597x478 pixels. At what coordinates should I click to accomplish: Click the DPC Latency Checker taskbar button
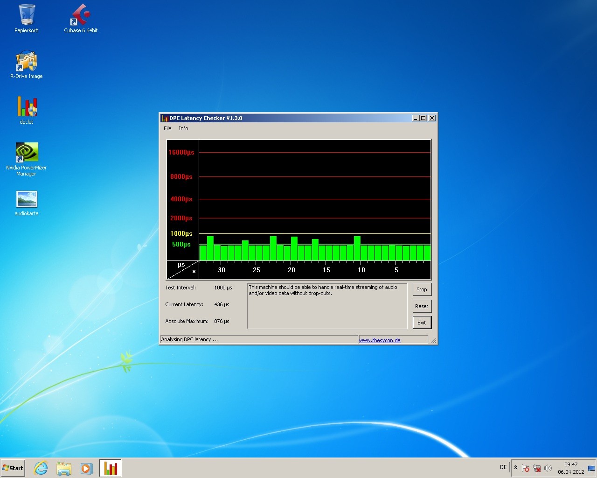click(x=111, y=468)
